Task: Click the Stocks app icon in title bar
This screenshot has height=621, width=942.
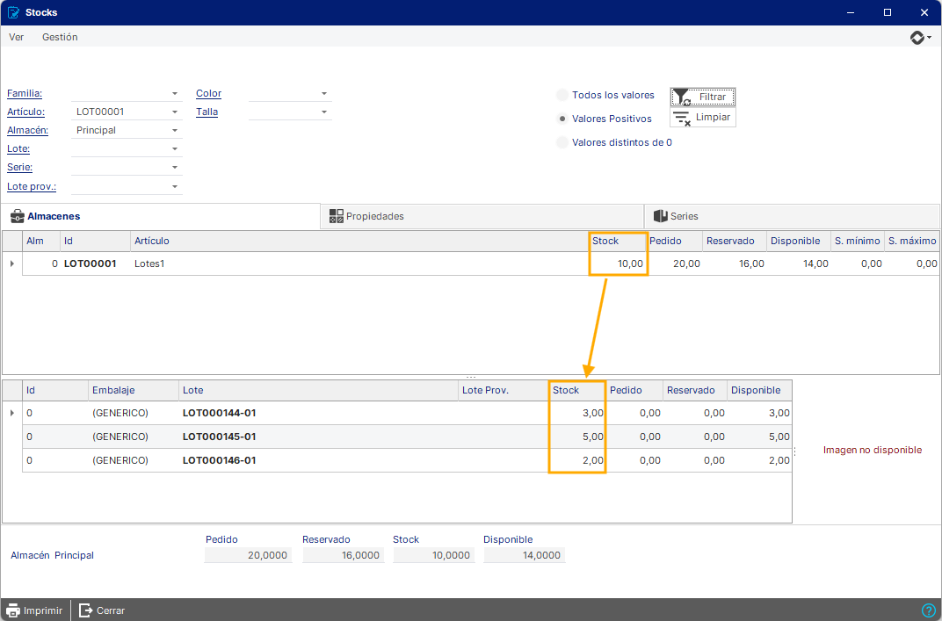Action: pyautogui.click(x=13, y=12)
